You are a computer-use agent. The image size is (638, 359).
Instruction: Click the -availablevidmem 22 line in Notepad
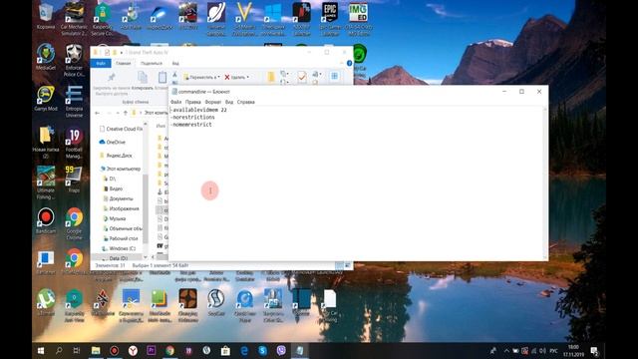[x=198, y=110]
